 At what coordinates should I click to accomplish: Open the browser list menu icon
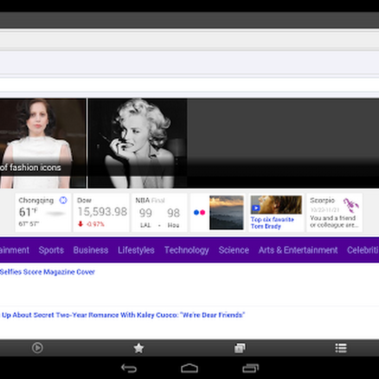(x=341, y=348)
